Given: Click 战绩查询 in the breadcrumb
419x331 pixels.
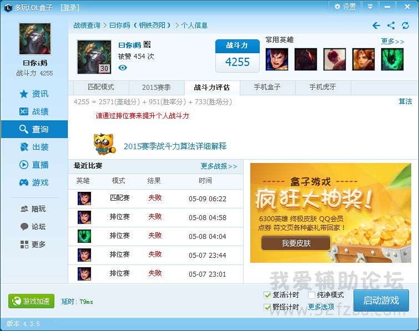Looking at the screenshot, I should click(87, 26).
